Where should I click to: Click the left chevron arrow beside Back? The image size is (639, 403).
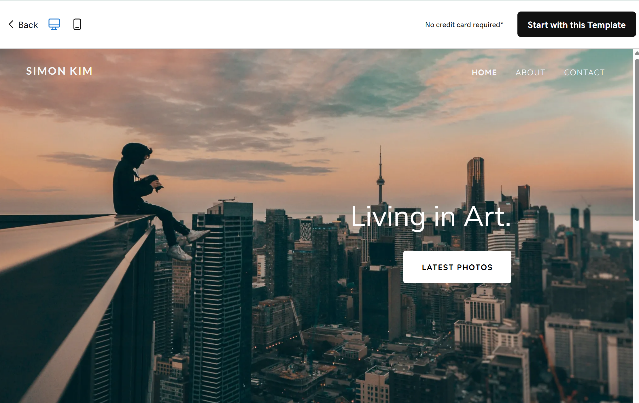[11, 24]
